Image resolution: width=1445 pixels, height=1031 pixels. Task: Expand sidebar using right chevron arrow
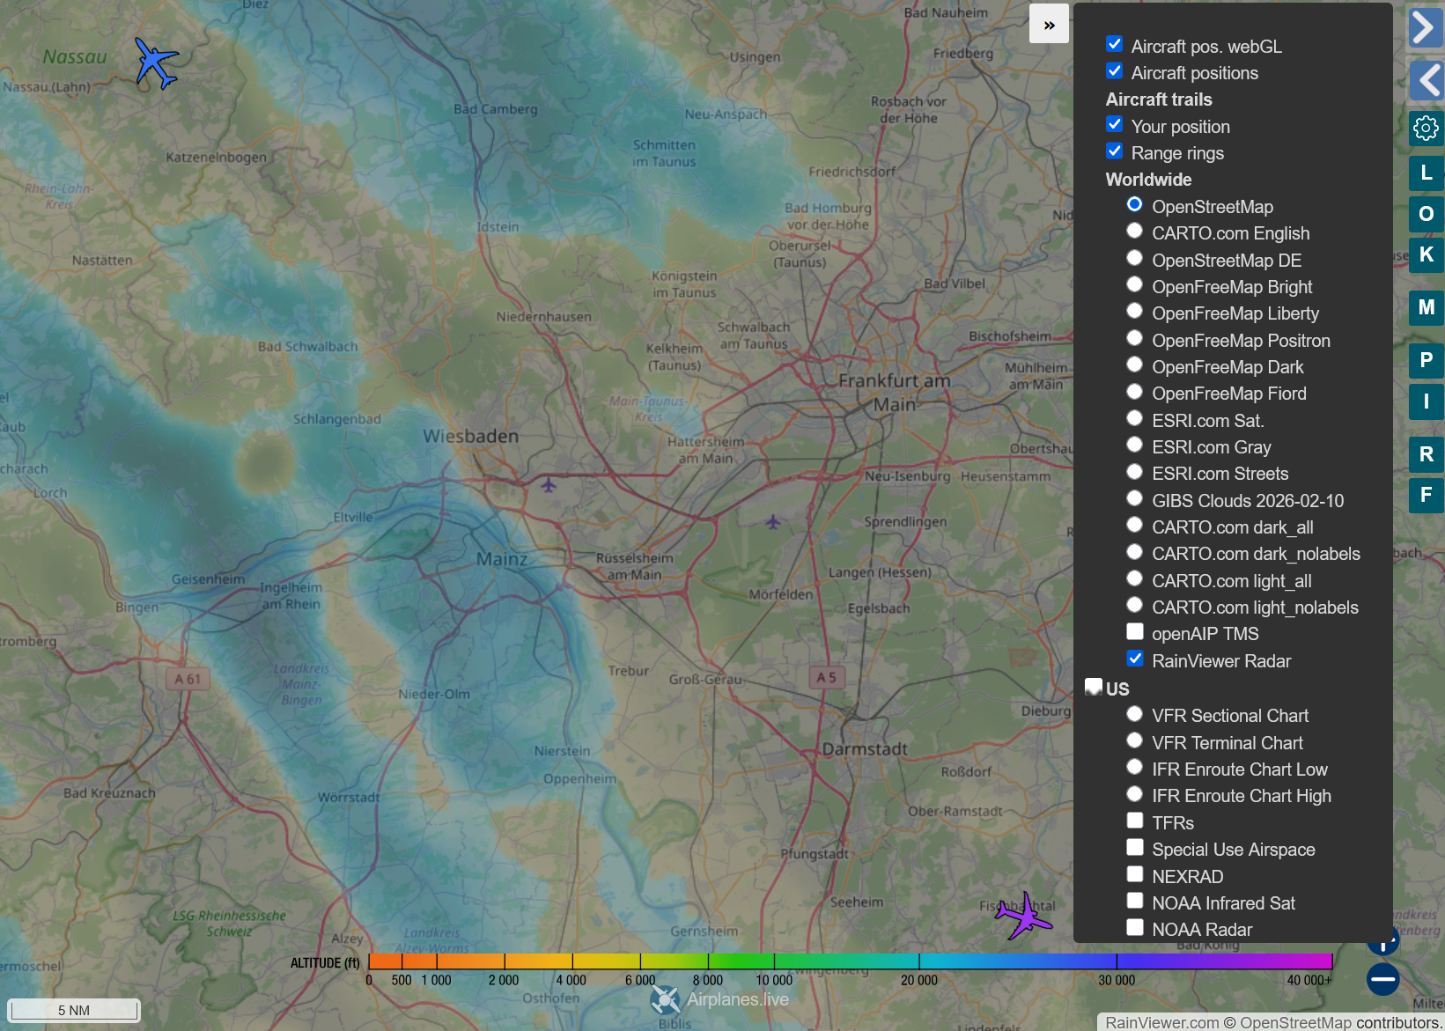1426,26
